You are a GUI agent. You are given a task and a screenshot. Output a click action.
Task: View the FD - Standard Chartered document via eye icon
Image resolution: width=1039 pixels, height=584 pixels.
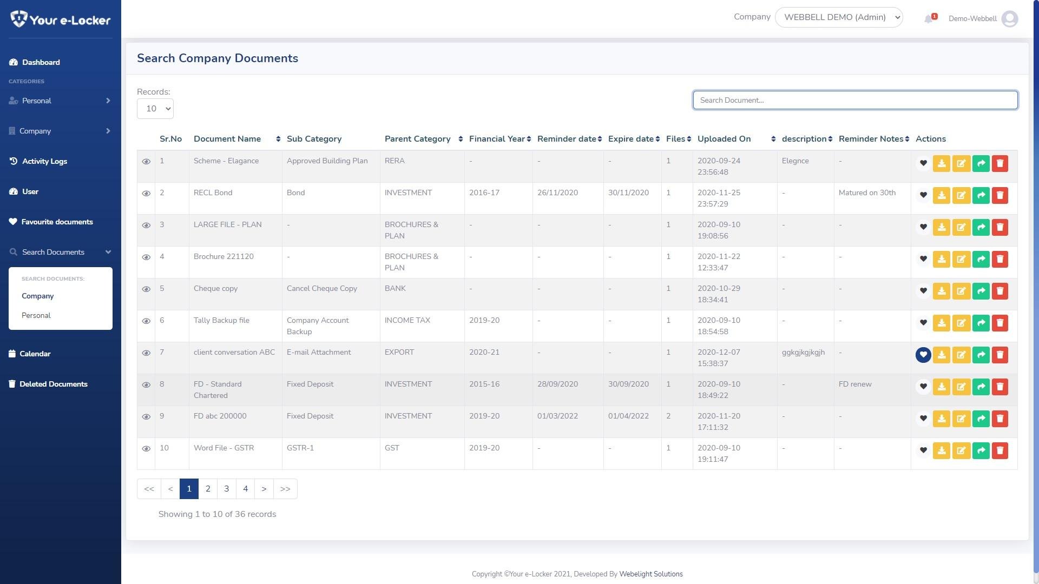tap(146, 385)
